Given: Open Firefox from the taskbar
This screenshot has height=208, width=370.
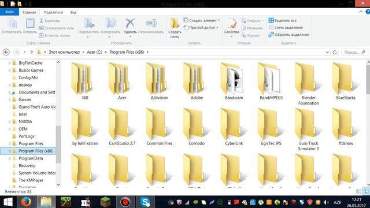Looking at the screenshot, I should click(x=26, y=202).
